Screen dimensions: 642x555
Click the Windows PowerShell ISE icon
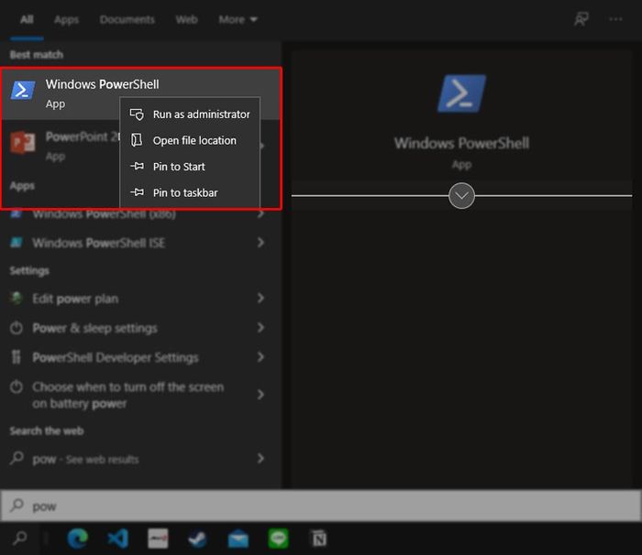point(16,243)
